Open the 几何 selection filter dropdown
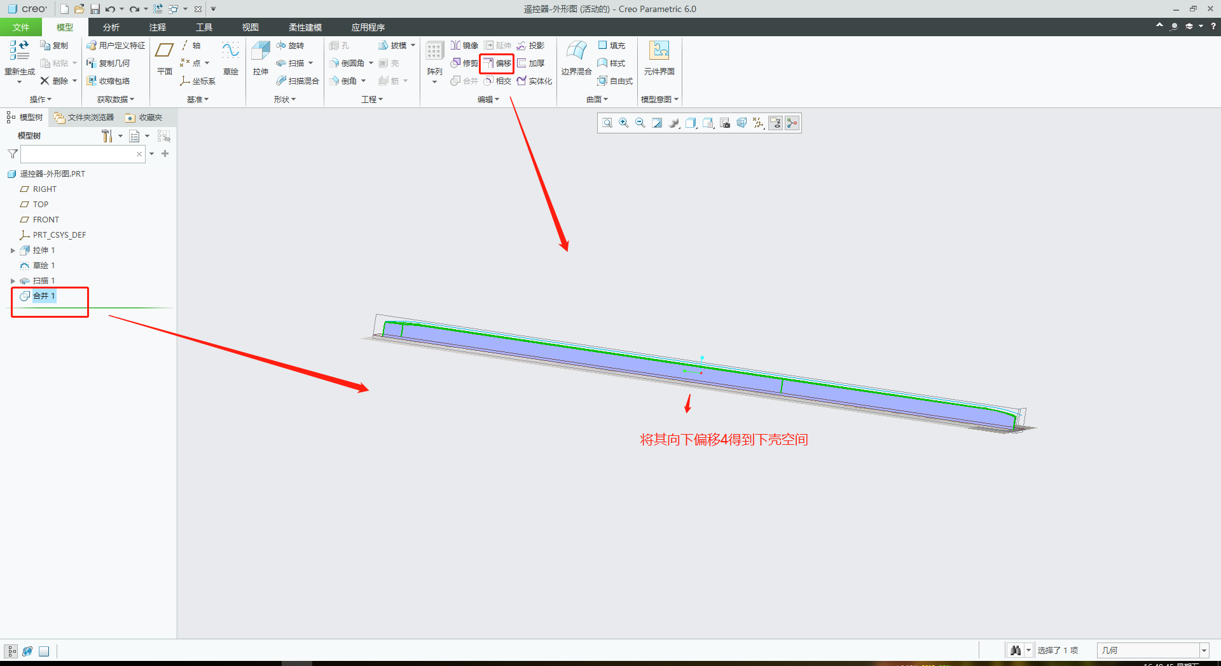 tap(1204, 650)
